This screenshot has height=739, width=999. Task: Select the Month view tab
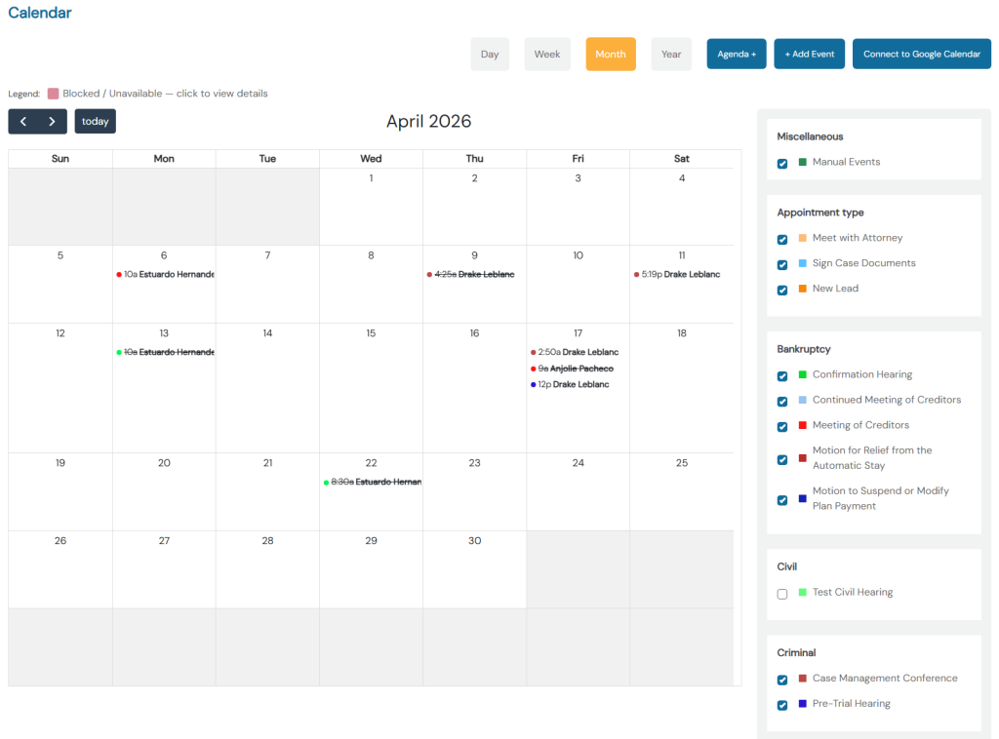611,54
